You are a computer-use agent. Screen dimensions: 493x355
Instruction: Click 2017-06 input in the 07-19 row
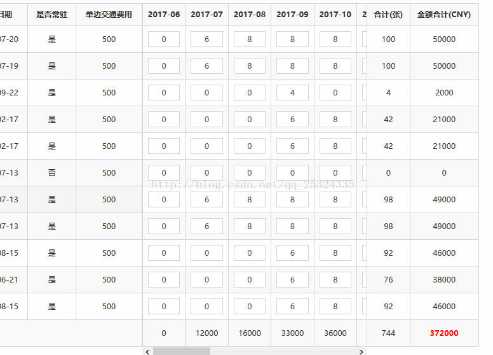[164, 66]
